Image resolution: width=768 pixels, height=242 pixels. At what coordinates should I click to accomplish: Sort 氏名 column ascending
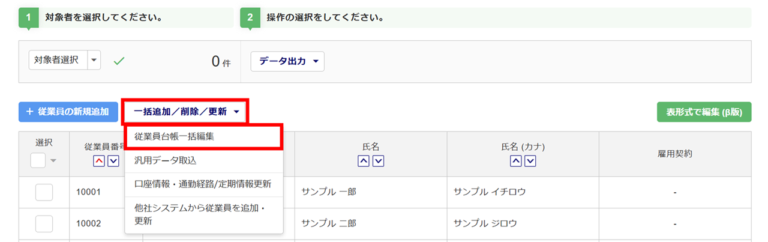(x=364, y=161)
